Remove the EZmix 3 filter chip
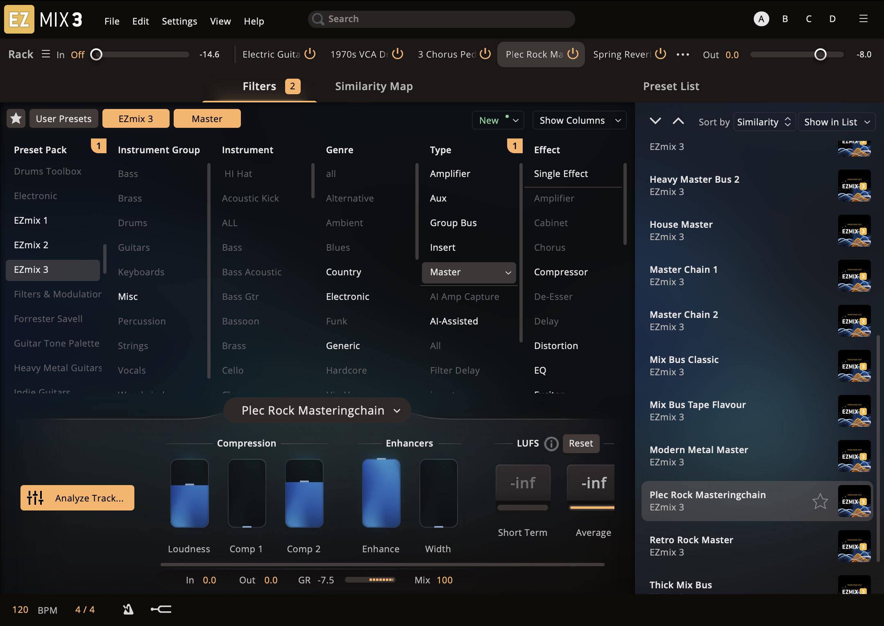884x626 pixels. point(136,119)
